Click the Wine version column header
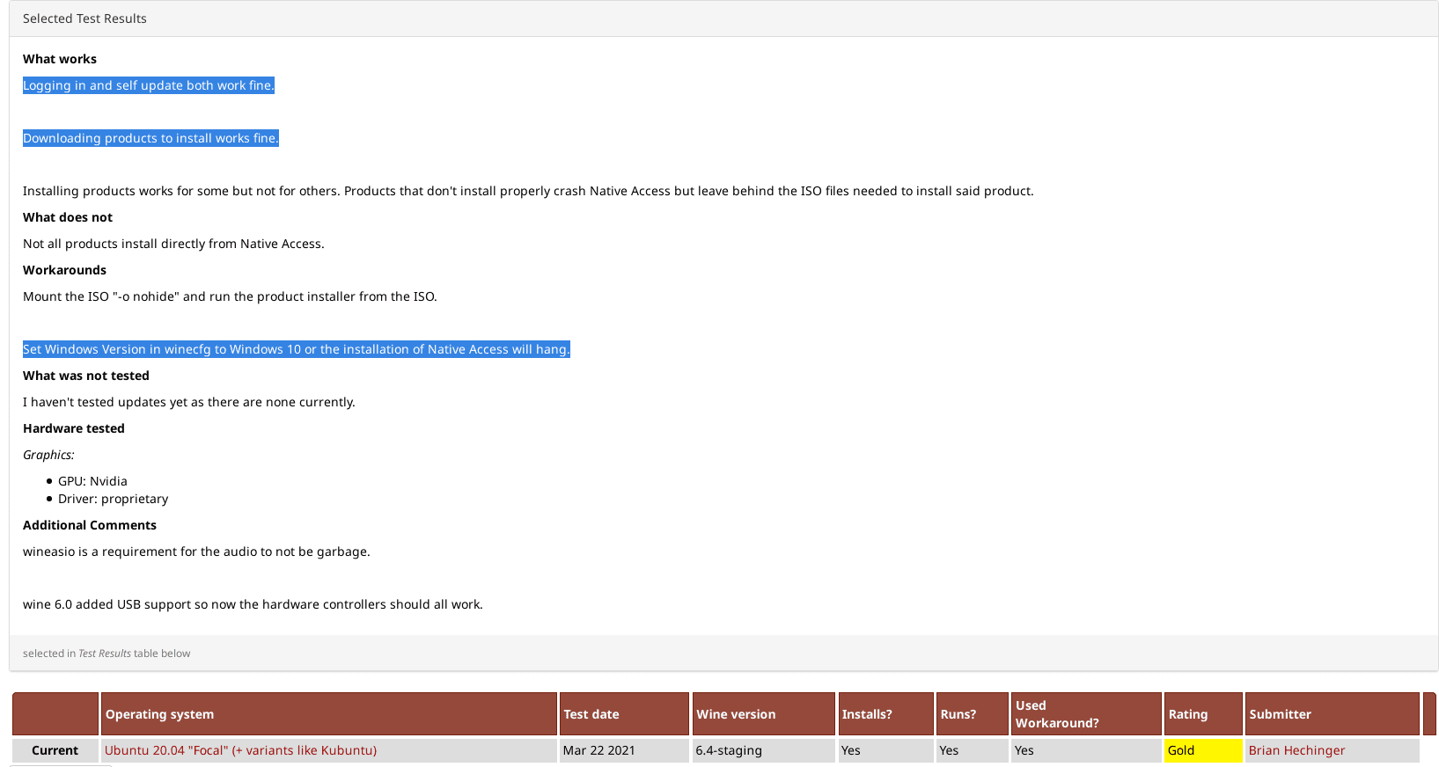The image size is (1439, 767). (x=735, y=714)
